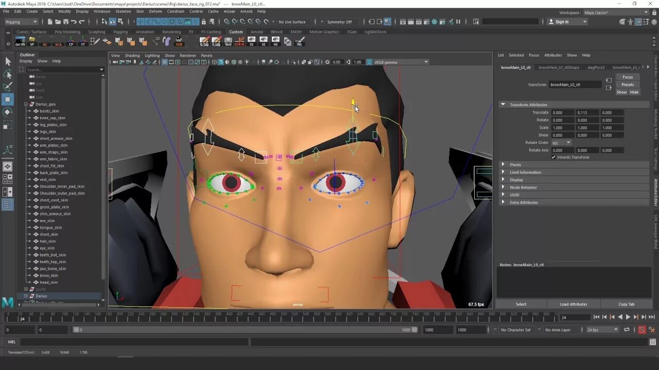Click the SDKM shelf icon
The width and height of the screenshot is (659, 370).
point(239,41)
